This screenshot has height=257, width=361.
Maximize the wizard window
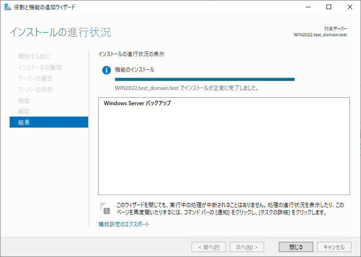coord(329,7)
